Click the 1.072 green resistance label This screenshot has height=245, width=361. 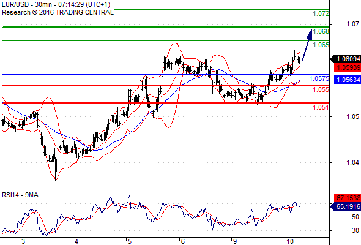pyautogui.click(x=321, y=13)
